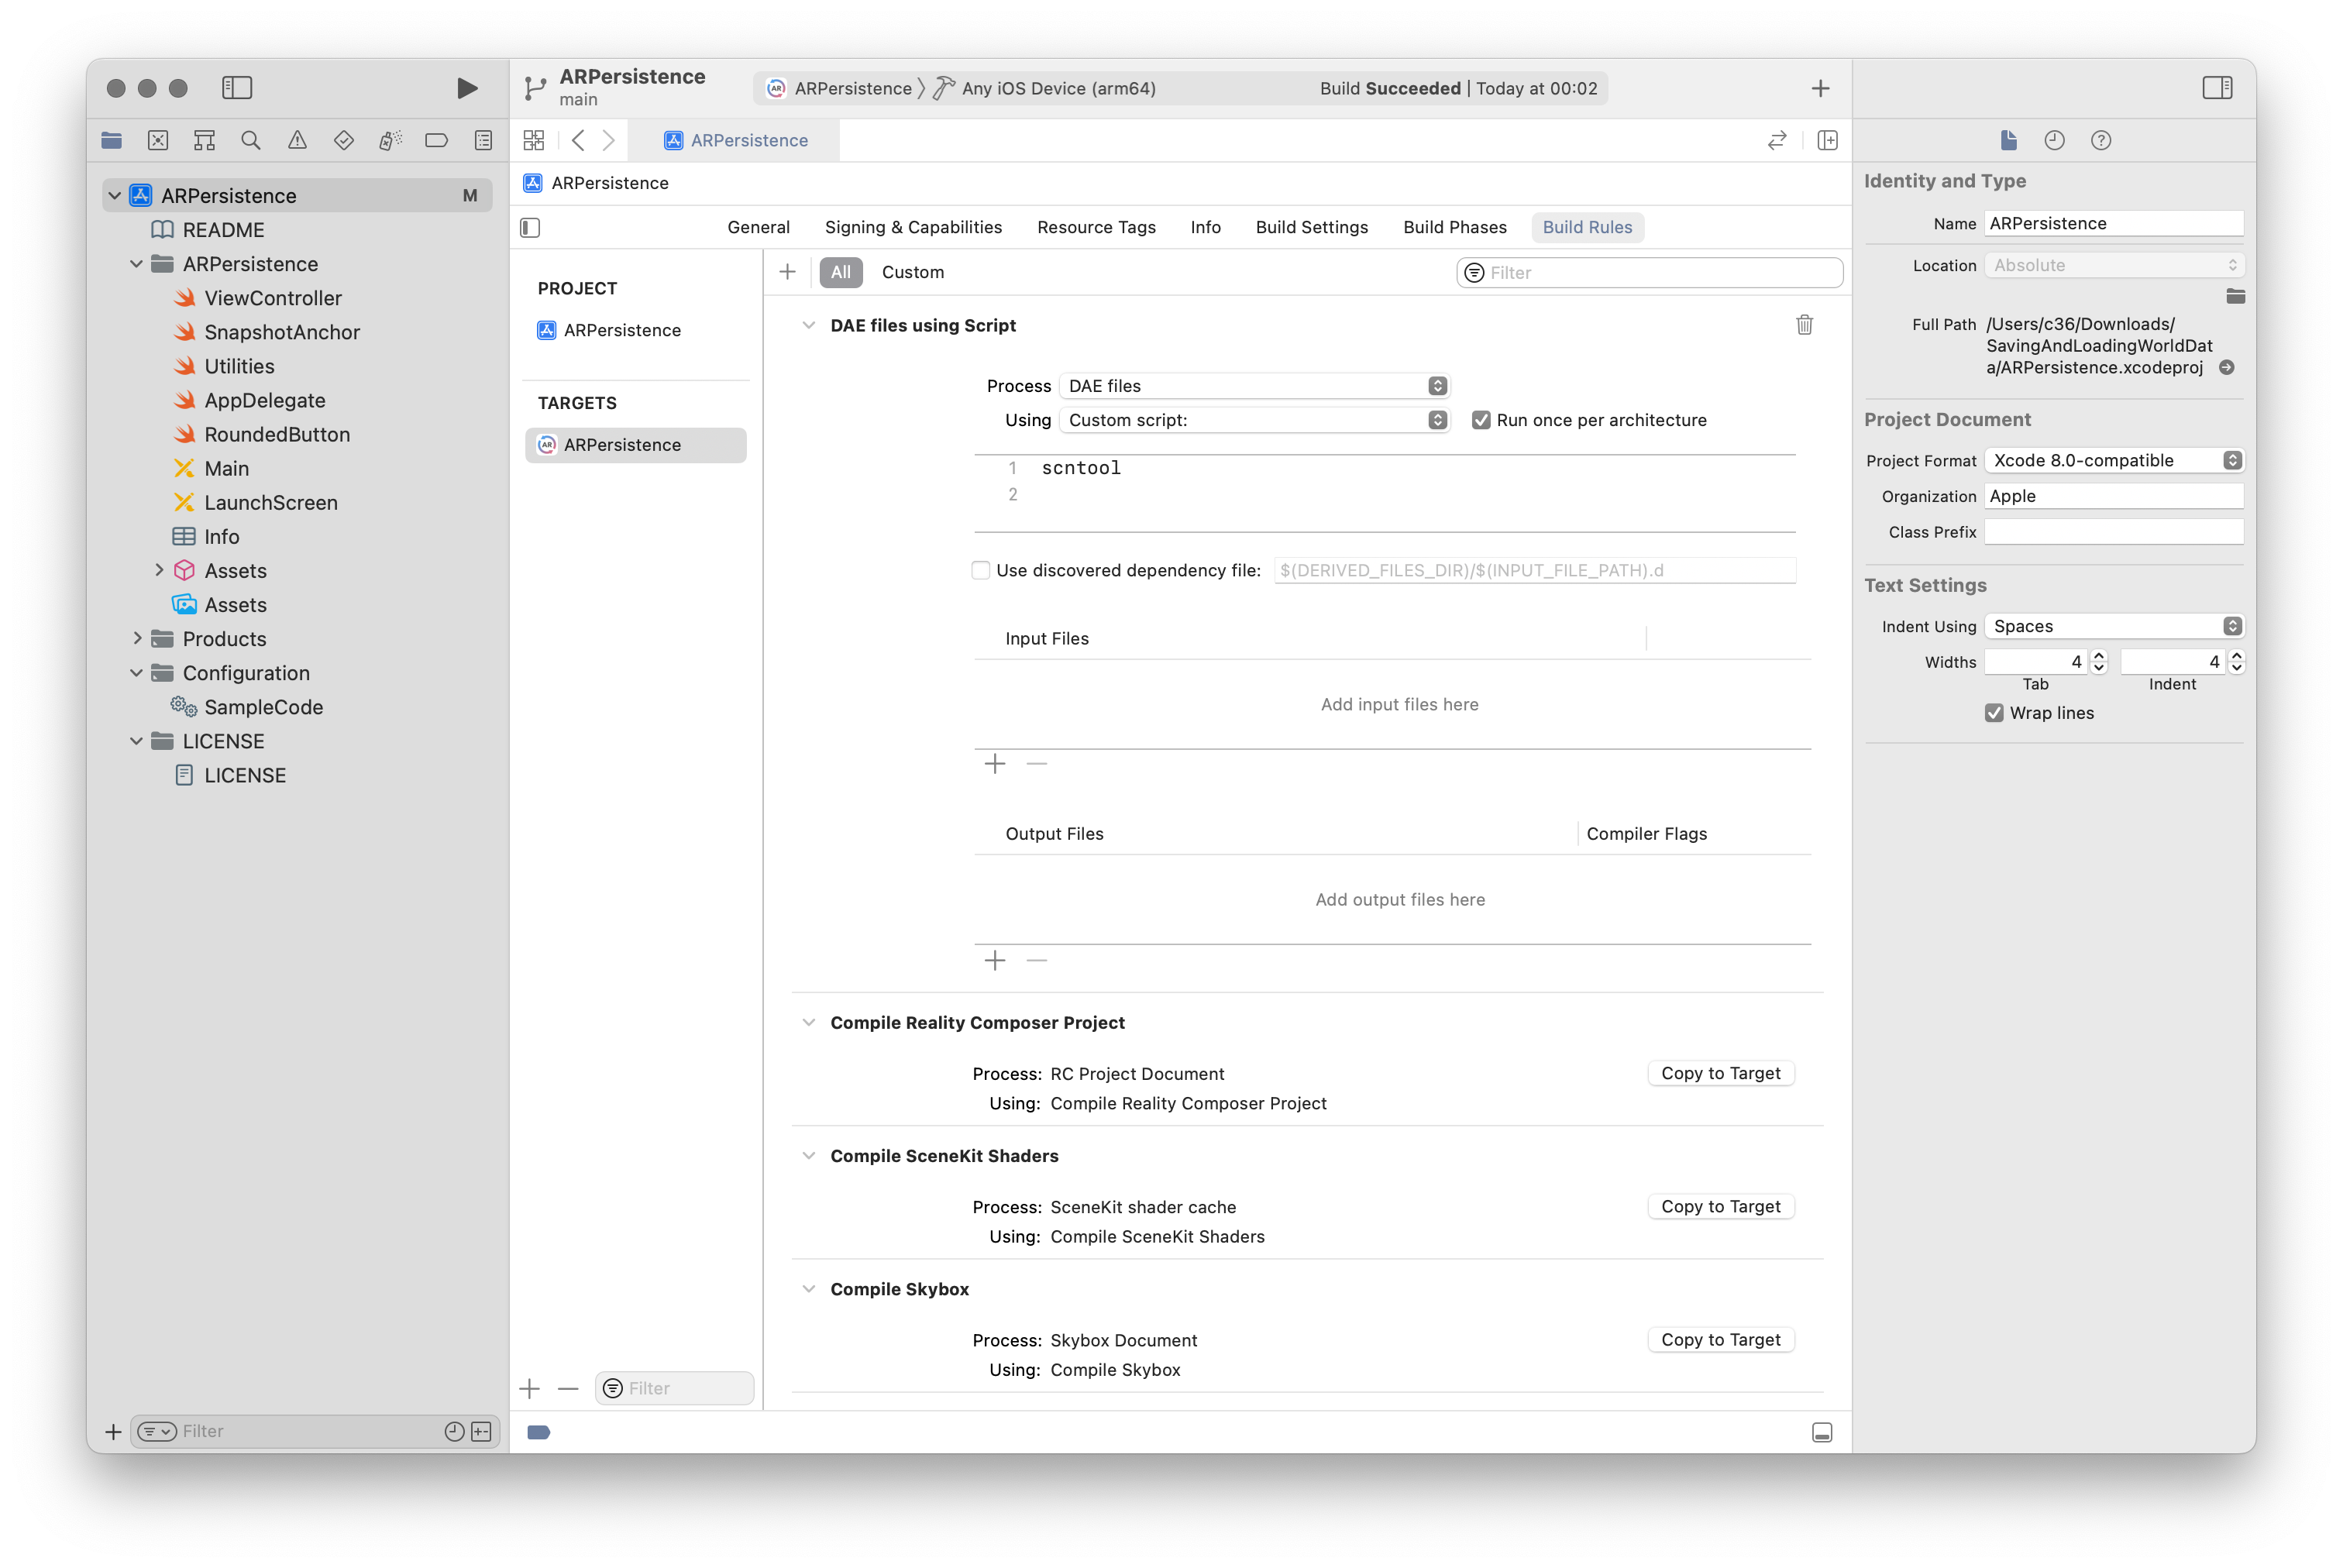Collapse the Configuration folder
Image resolution: width=2343 pixels, height=1568 pixels.
[x=137, y=673]
